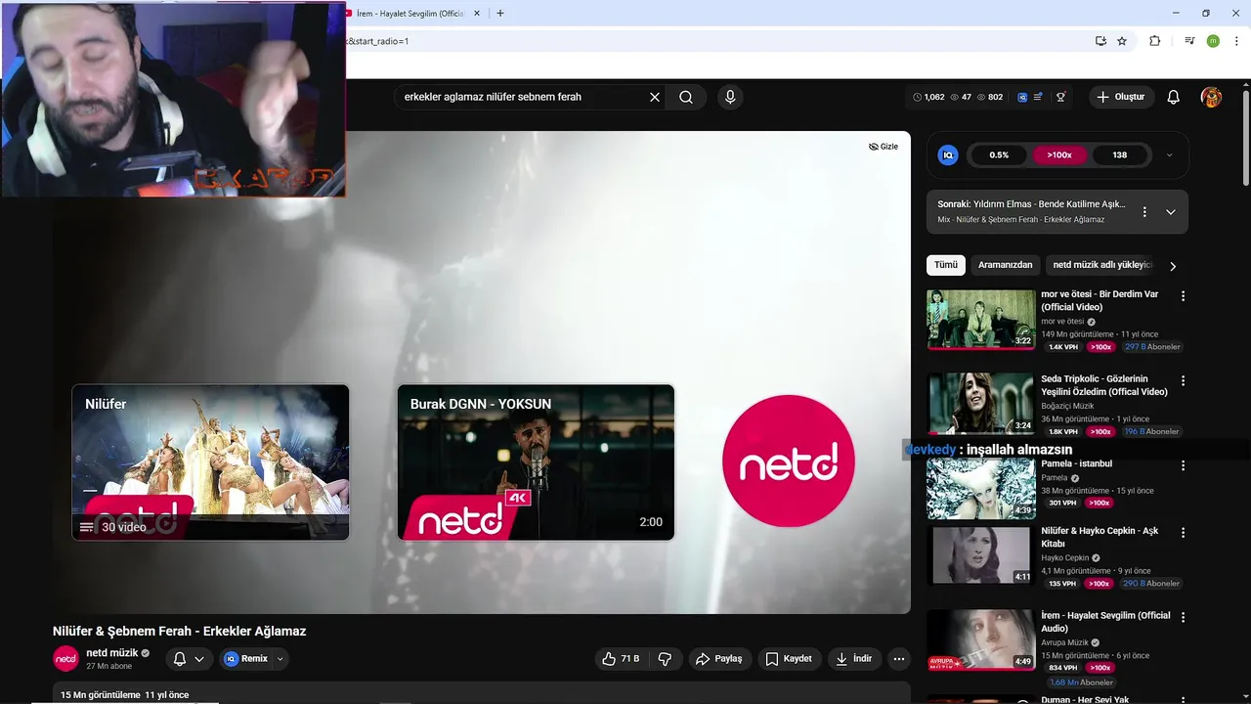Screen dimensions: 1251x704
Task: Click the 1,062 clock stat
Action: click(x=928, y=97)
